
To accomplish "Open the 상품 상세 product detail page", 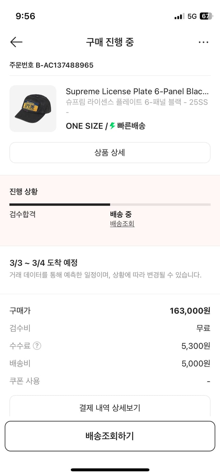I will point(110,153).
